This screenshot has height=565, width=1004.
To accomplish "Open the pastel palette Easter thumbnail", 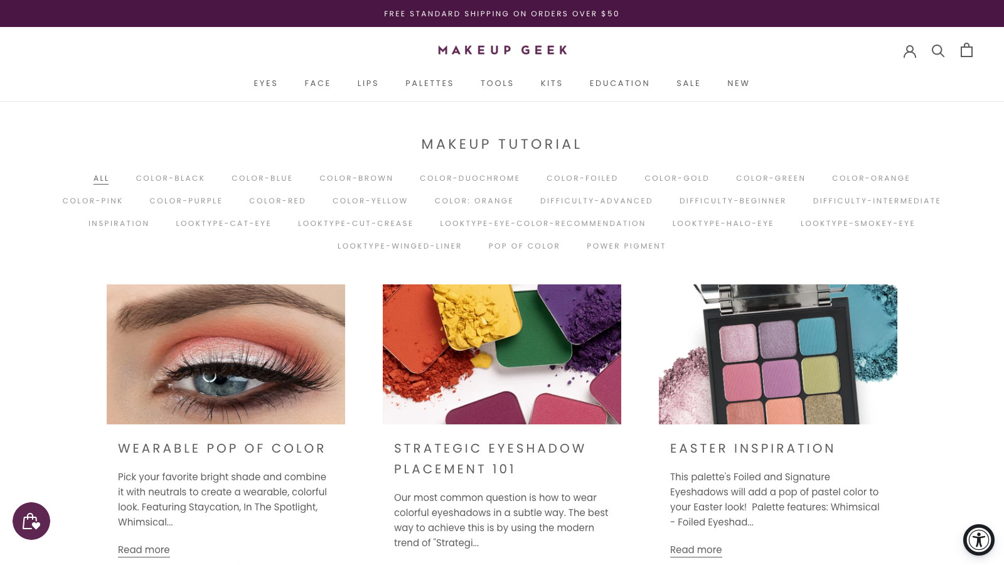I will (x=778, y=354).
